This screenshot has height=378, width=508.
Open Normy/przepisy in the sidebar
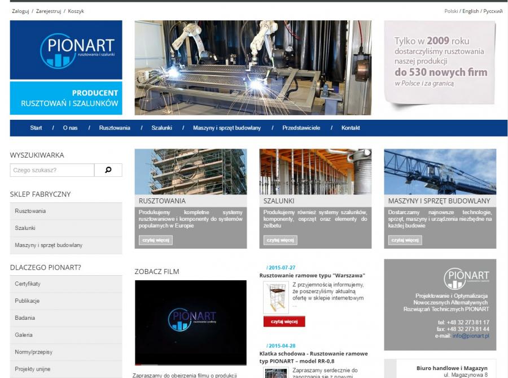pos(66,352)
